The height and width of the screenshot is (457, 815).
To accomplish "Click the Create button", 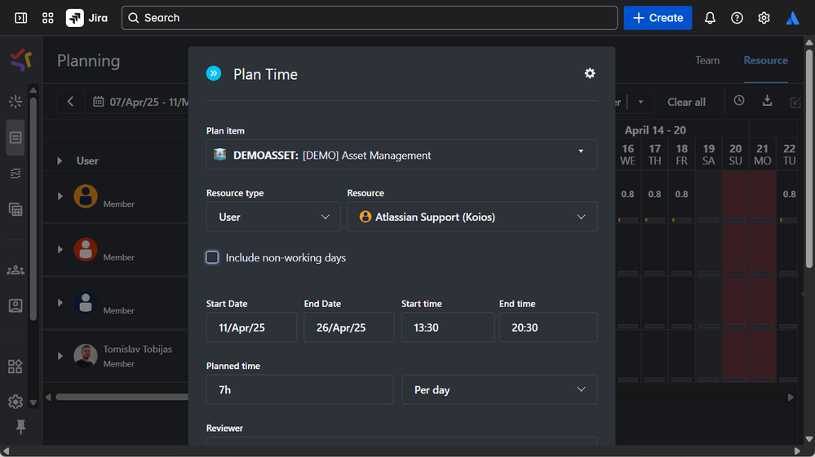I will (658, 18).
